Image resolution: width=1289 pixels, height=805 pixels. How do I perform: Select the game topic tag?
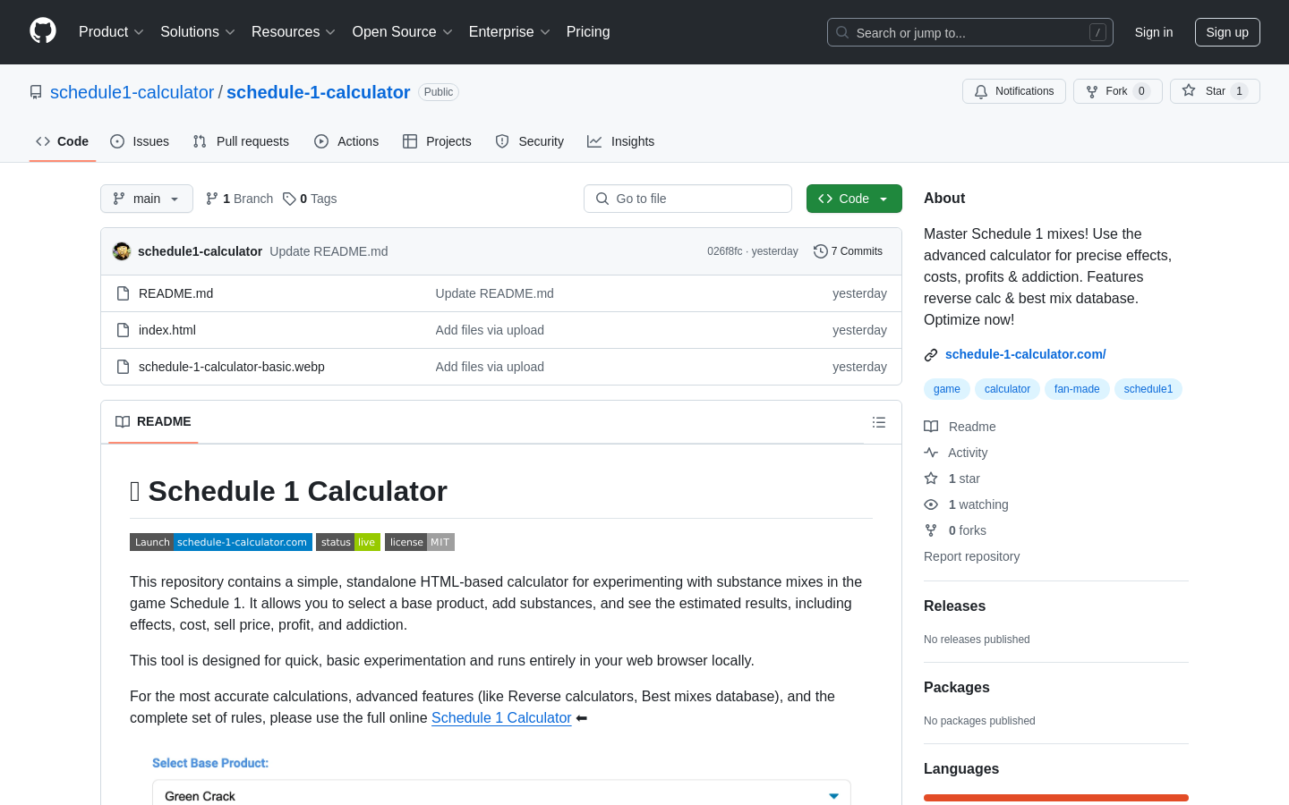coord(947,389)
